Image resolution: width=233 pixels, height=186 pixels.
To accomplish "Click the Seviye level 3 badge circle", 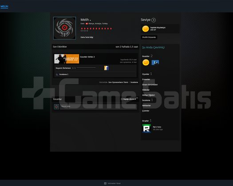I will (x=154, y=20).
